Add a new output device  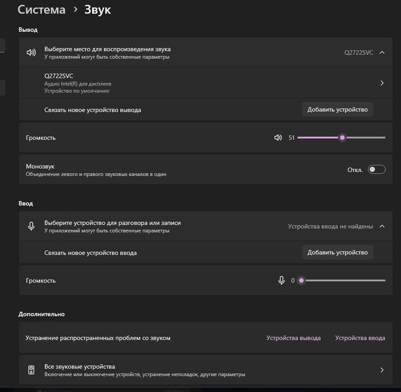point(337,109)
